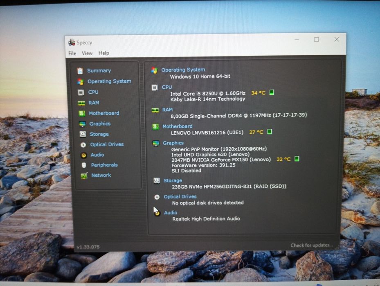Open Network section in the sidebar
This screenshot has width=380, height=286.
pos(101,175)
